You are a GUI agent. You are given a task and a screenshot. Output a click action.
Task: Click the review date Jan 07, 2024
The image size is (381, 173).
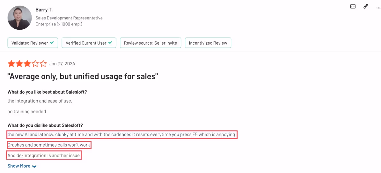62,64
